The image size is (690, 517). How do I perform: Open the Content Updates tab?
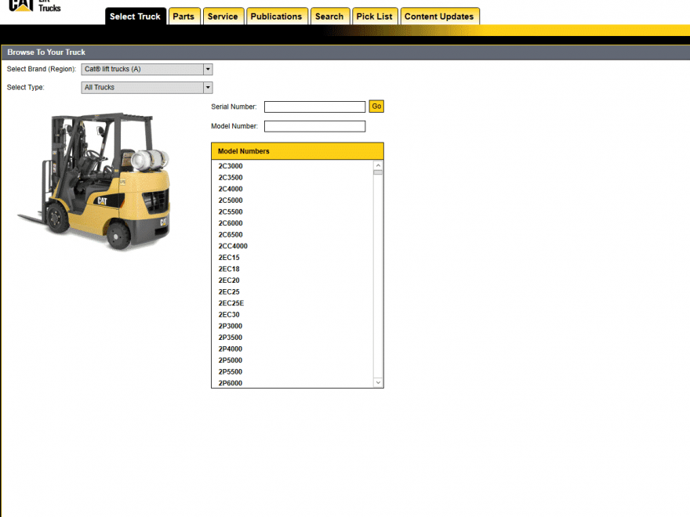[439, 16]
